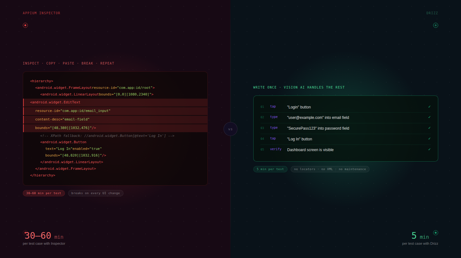Click step 01 tap "Login" button text
This screenshot has width=461, height=258.
coord(299,107)
